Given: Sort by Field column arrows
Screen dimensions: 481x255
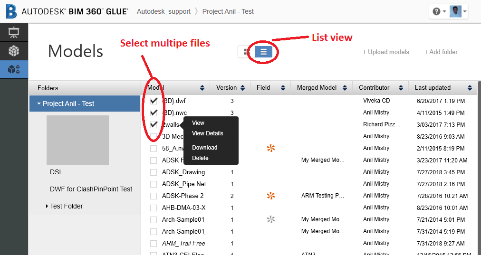Looking at the screenshot, I should click(x=283, y=88).
